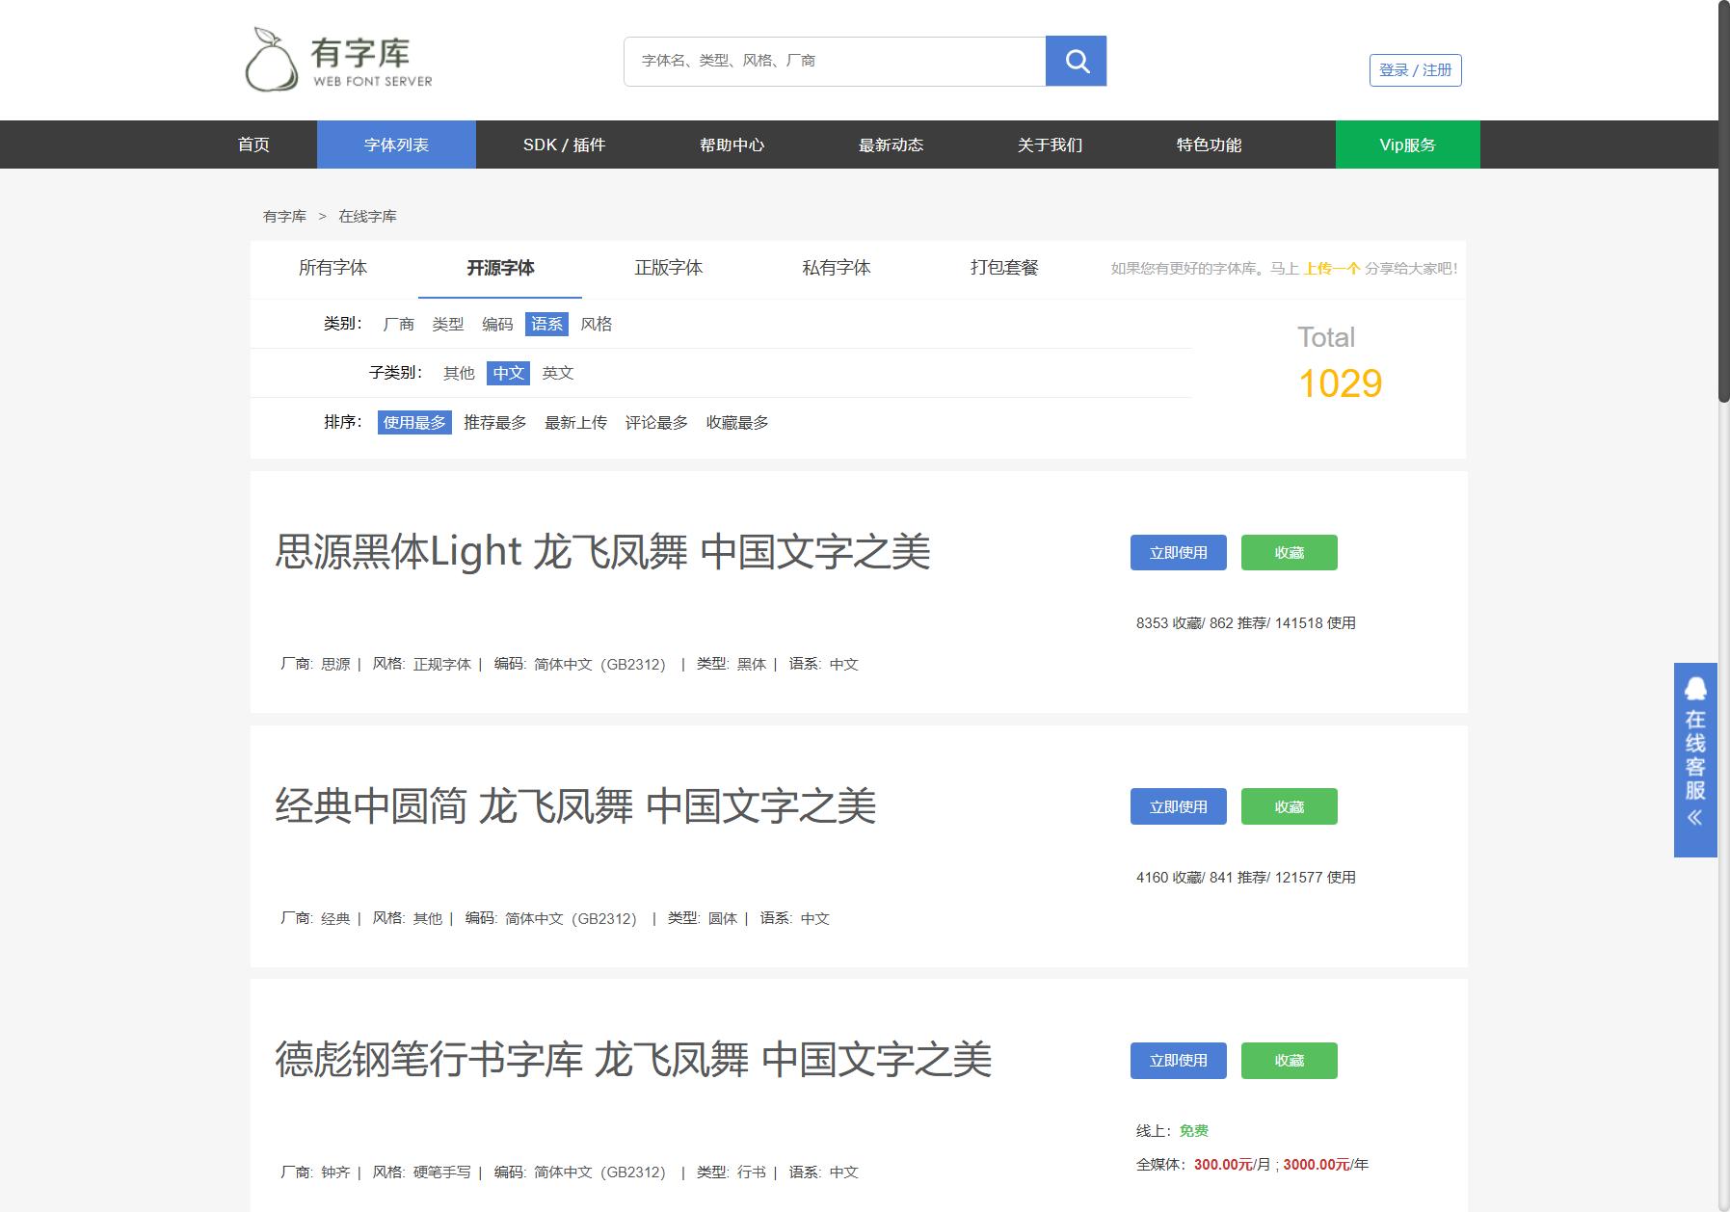The height and width of the screenshot is (1212, 1730).
Task: Open 特色功能 navigation item
Action: (1209, 145)
